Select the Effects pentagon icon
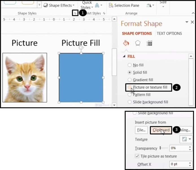Image resolution: width=196 pixels, height=170 pixels. click(138, 43)
